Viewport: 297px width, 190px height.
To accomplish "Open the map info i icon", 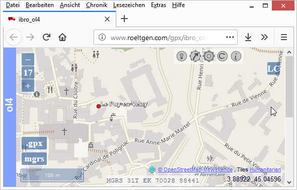I will click(236, 56).
